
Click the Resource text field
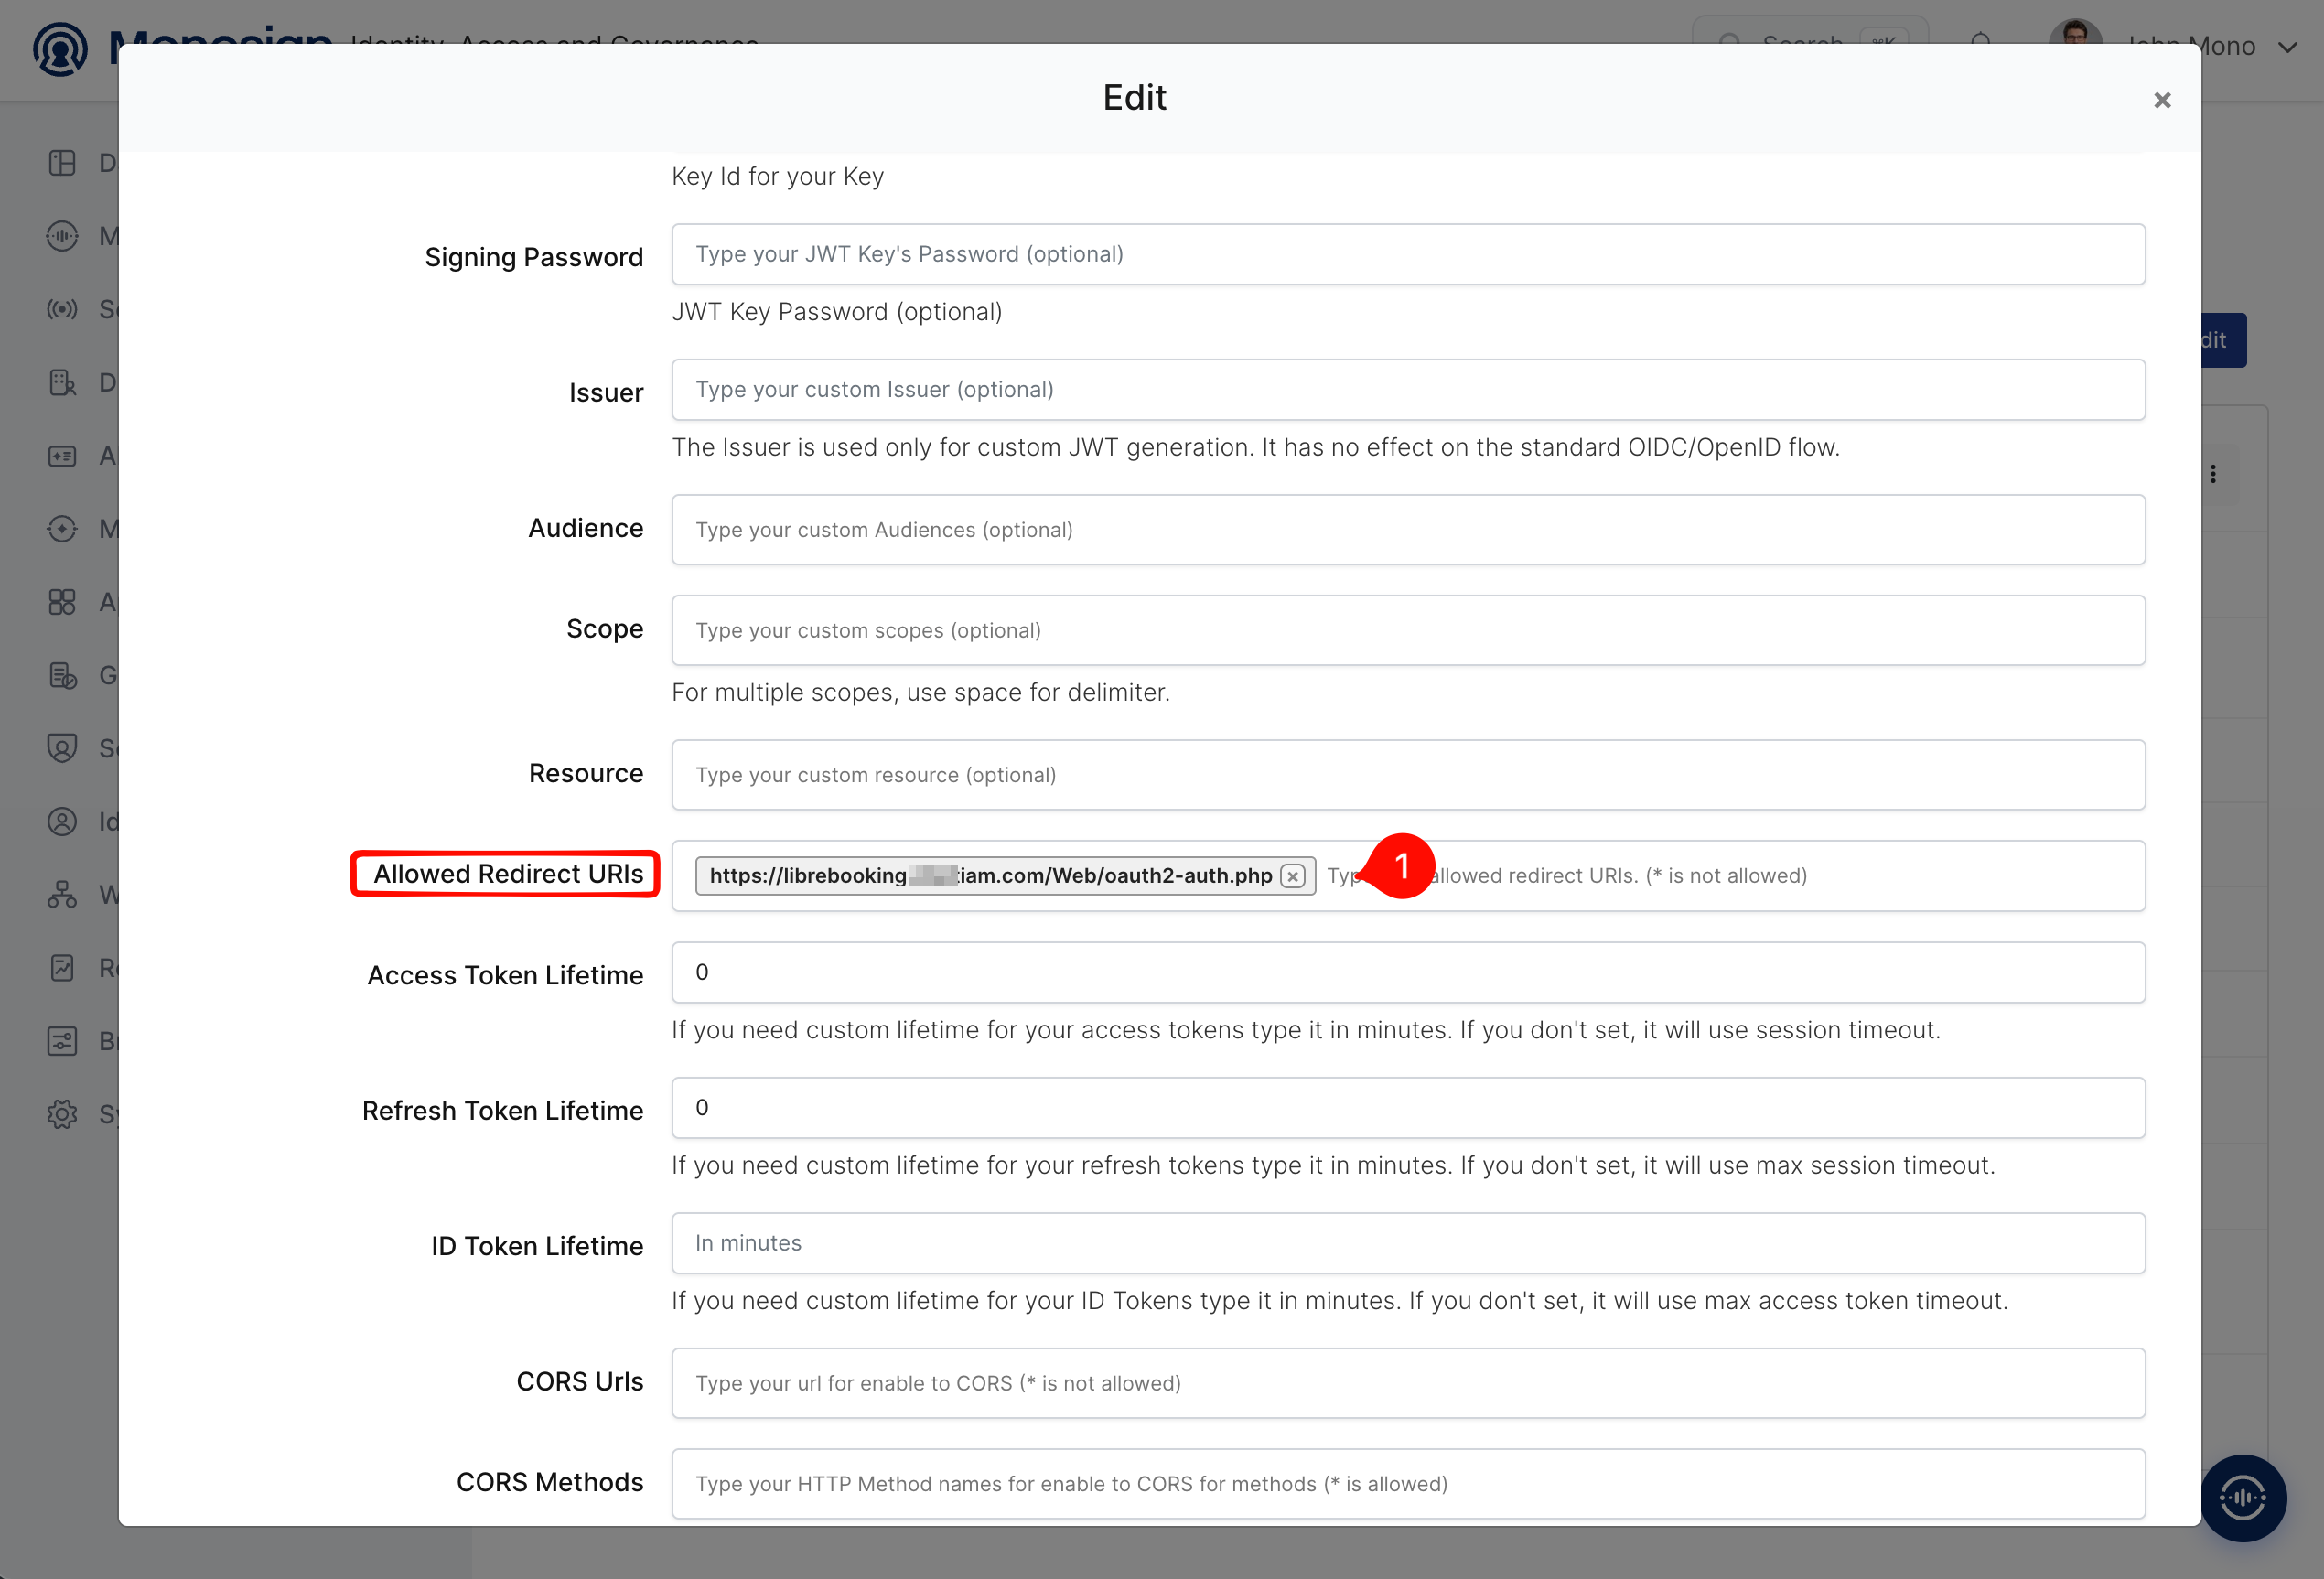click(1408, 775)
